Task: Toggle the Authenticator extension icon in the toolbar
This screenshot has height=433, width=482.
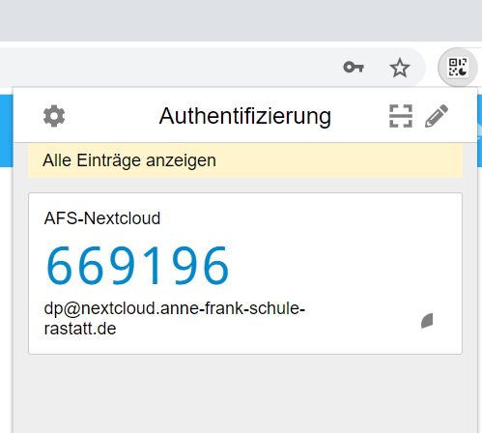Action: click(x=458, y=68)
